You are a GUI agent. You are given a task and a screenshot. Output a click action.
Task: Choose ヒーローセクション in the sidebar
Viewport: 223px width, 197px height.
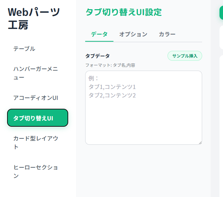(x=35, y=171)
